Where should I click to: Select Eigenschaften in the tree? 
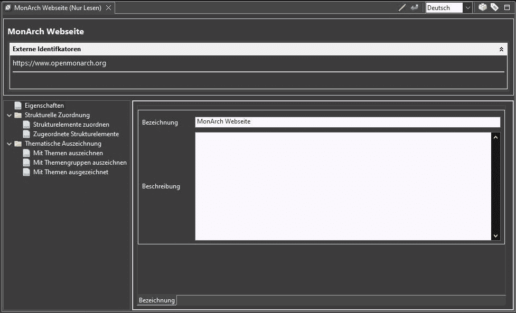pos(44,106)
